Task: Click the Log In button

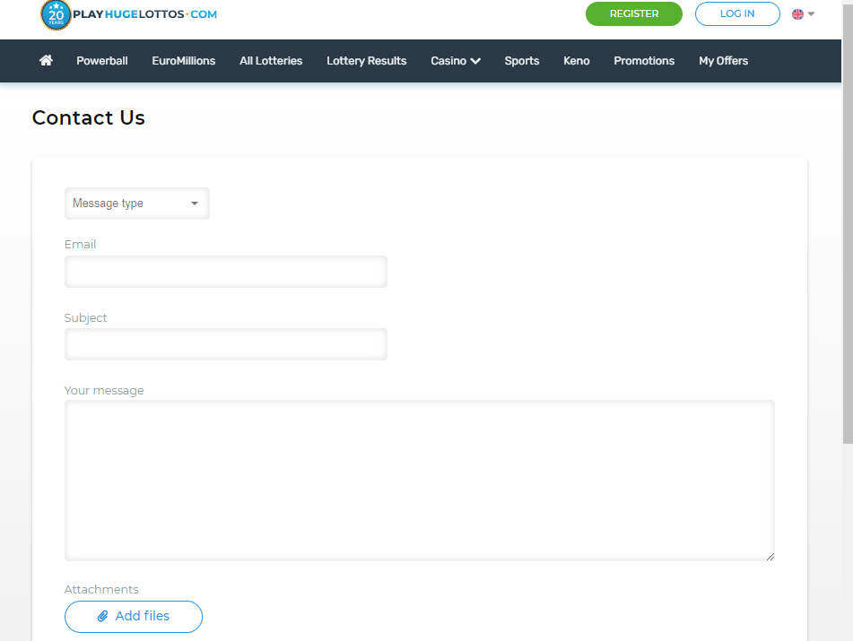Action: (x=737, y=14)
